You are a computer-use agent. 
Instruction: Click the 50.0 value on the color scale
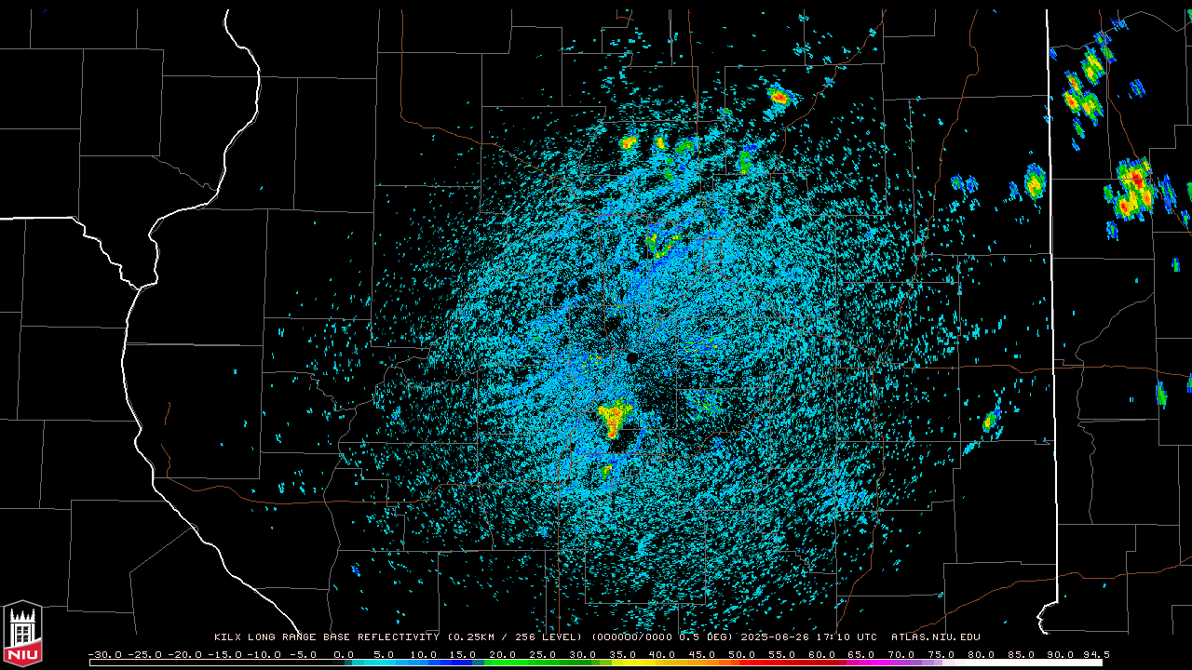[741, 654]
